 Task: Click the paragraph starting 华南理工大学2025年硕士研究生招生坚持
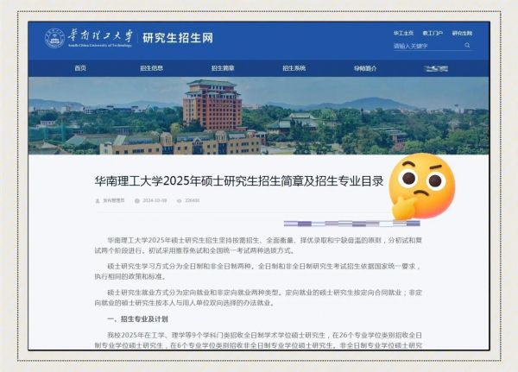point(258,245)
